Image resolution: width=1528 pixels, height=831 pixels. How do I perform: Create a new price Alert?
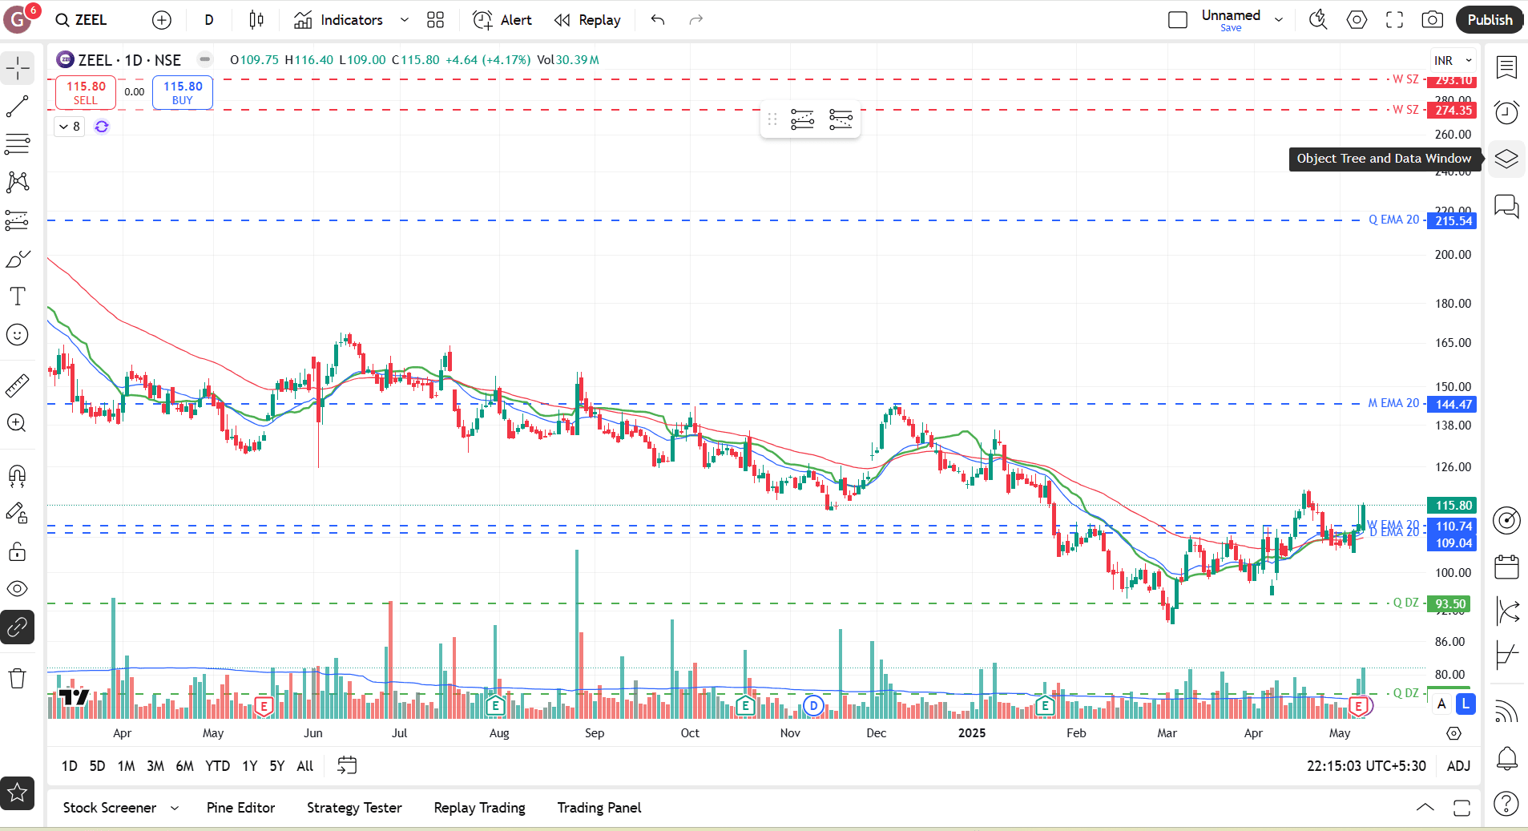pos(502,20)
